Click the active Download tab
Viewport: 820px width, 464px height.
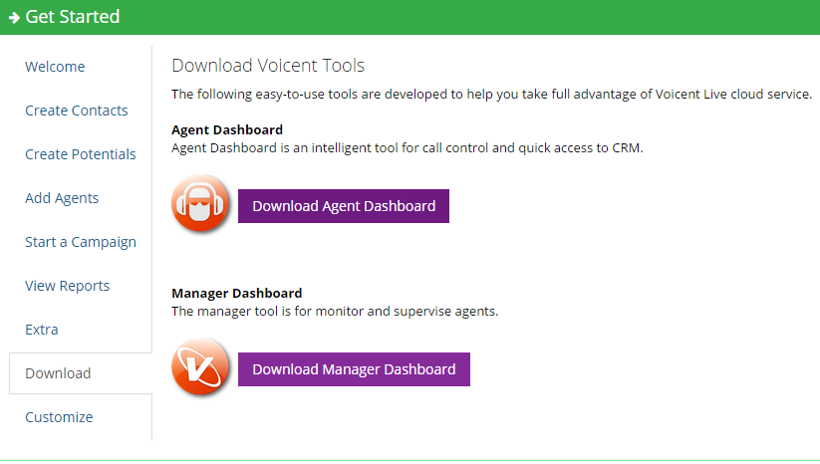[x=81, y=373]
